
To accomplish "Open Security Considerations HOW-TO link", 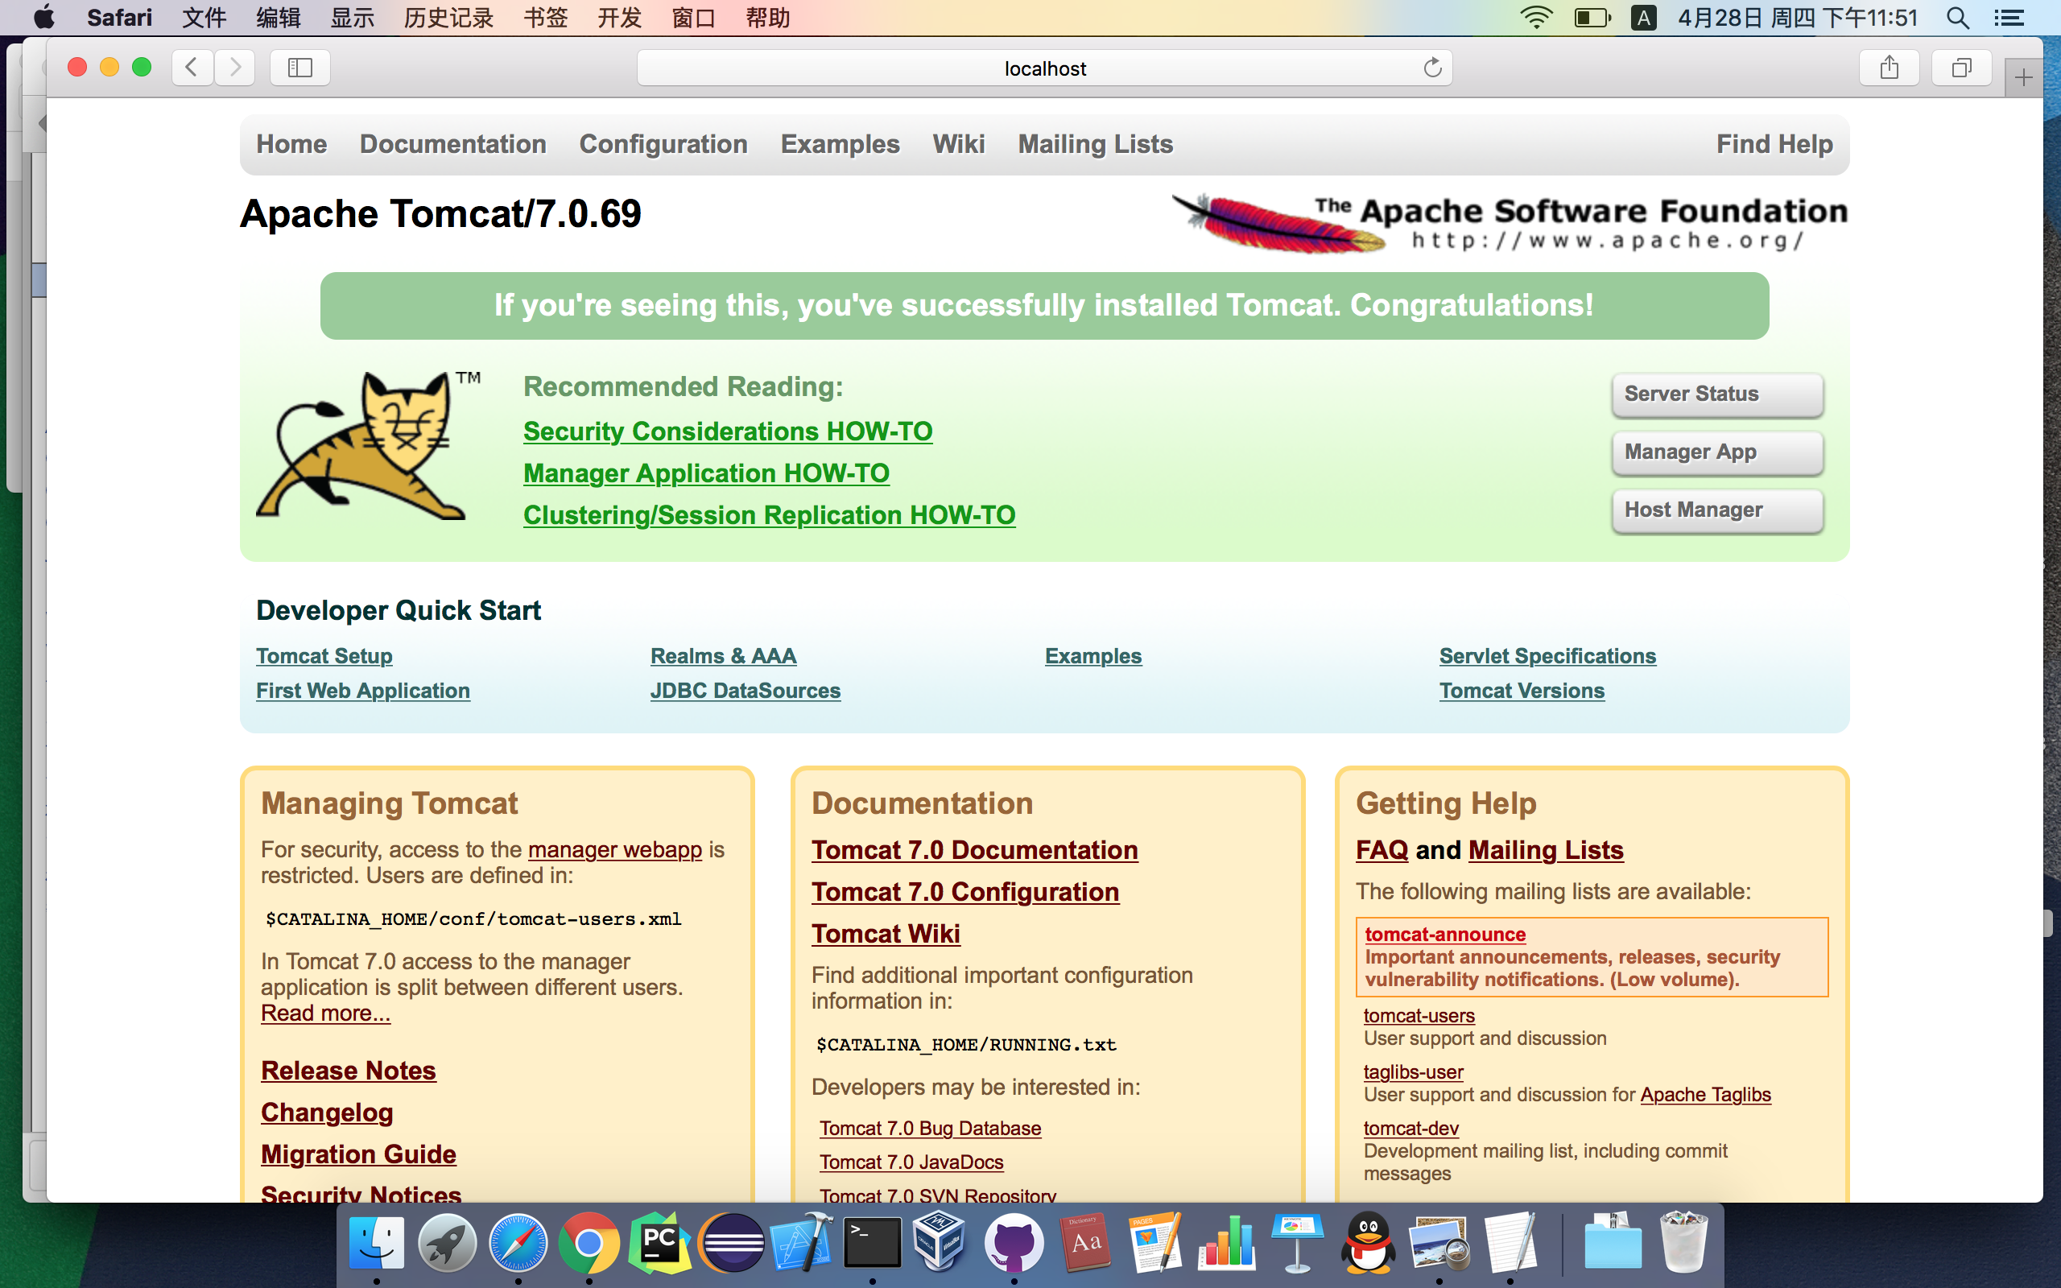I will click(x=727, y=431).
